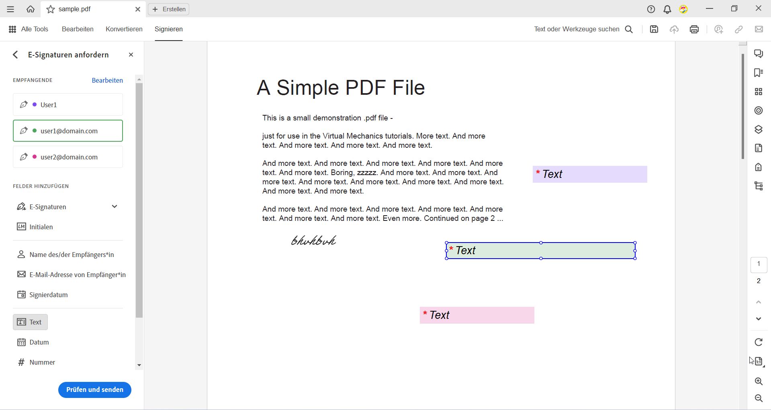This screenshot has height=410, width=771.
Task: Open the bookmarks panel
Action: click(x=759, y=73)
